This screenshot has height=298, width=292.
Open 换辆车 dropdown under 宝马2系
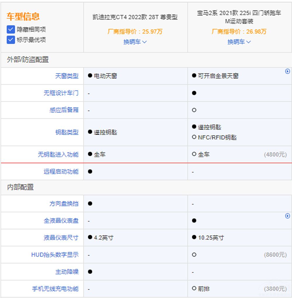(x=239, y=42)
